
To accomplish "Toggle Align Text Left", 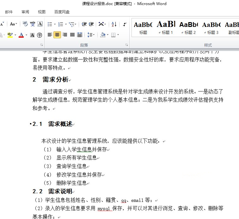I will click(x=50, y=35).
